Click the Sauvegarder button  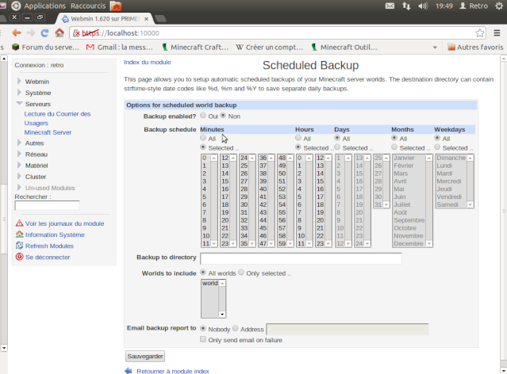(145, 356)
